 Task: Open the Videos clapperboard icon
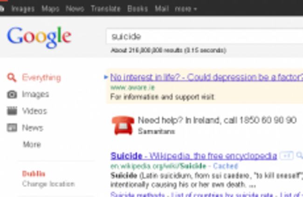12,111
